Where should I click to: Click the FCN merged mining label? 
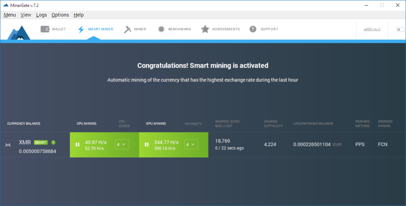383,144
